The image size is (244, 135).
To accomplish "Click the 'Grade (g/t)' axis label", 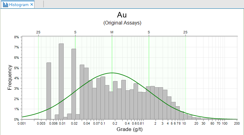I will point(130,129).
